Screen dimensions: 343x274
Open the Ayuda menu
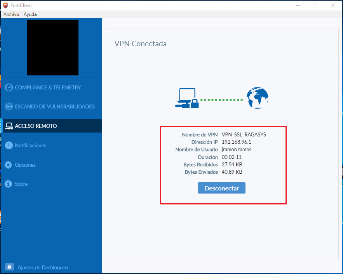[x=30, y=14]
